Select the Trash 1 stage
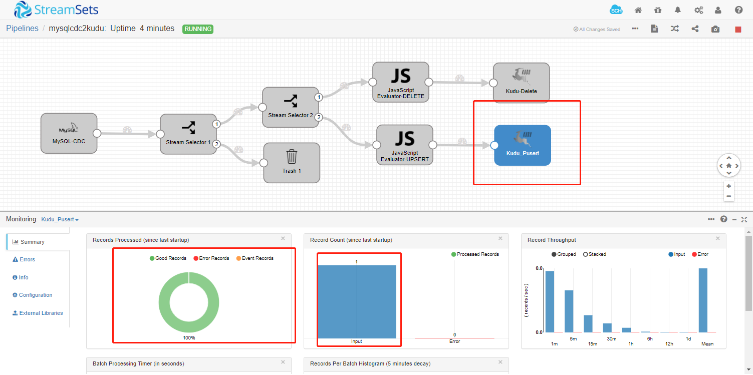The height and width of the screenshot is (375, 753). click(x=292, y=163)
